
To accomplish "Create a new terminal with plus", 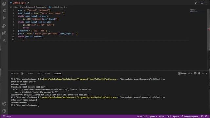I will (x=189, y=73).
